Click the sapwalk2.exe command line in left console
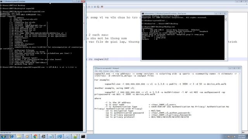 [38, 67]
